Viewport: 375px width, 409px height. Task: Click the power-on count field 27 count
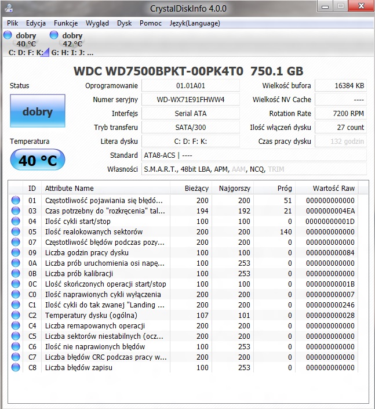(x=341, y=127)
